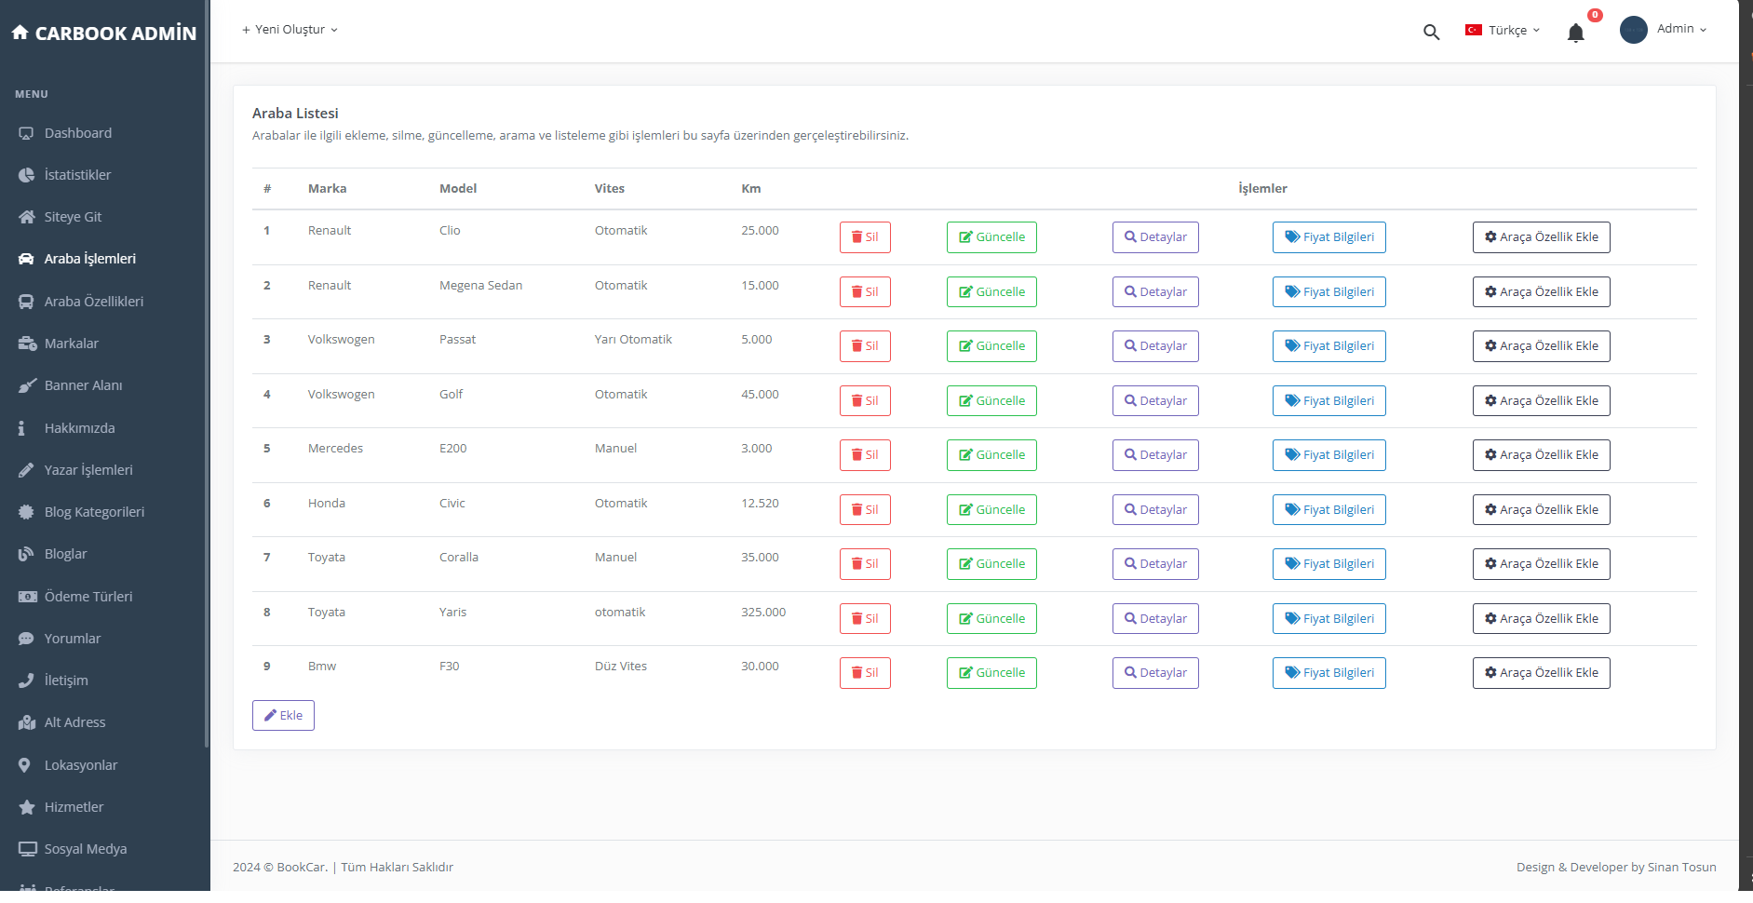Click the search magnifier icon in header
The height and width of the screenshot is (903, 1753).
(x=1431, y=32)
